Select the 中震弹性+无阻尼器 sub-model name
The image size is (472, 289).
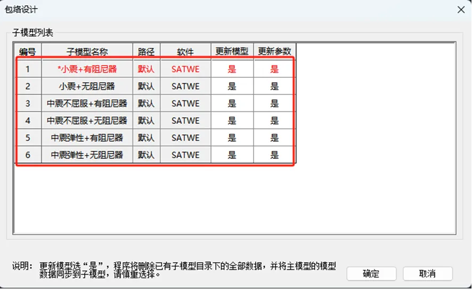coord(87,155)
